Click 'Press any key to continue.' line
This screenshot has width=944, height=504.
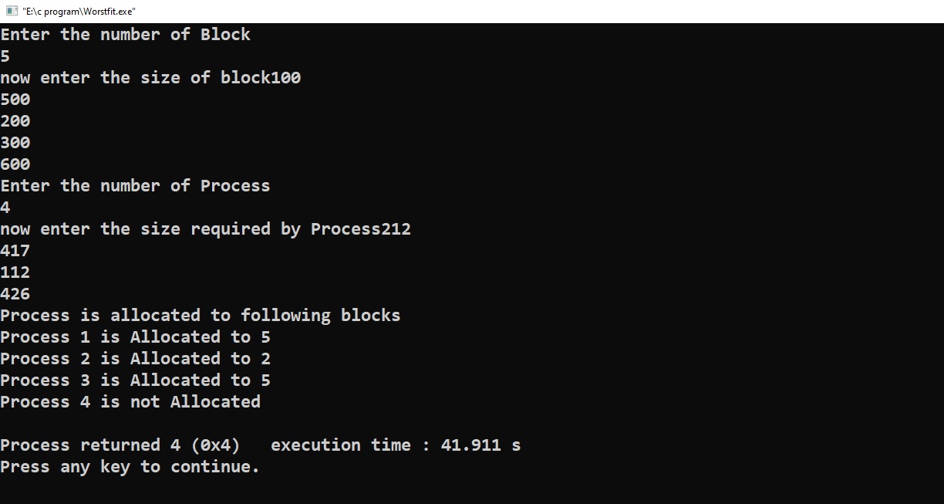coord(130,467)
